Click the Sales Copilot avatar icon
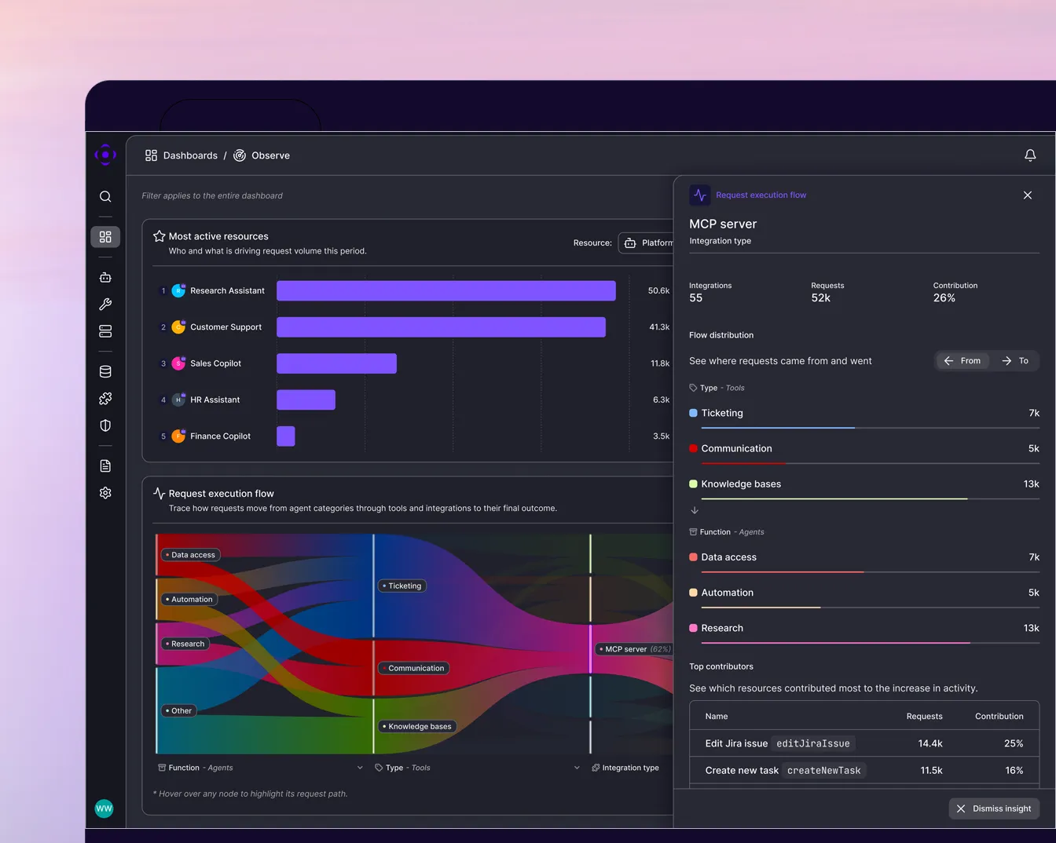The image size is (1056, 843). click(178, 363)
